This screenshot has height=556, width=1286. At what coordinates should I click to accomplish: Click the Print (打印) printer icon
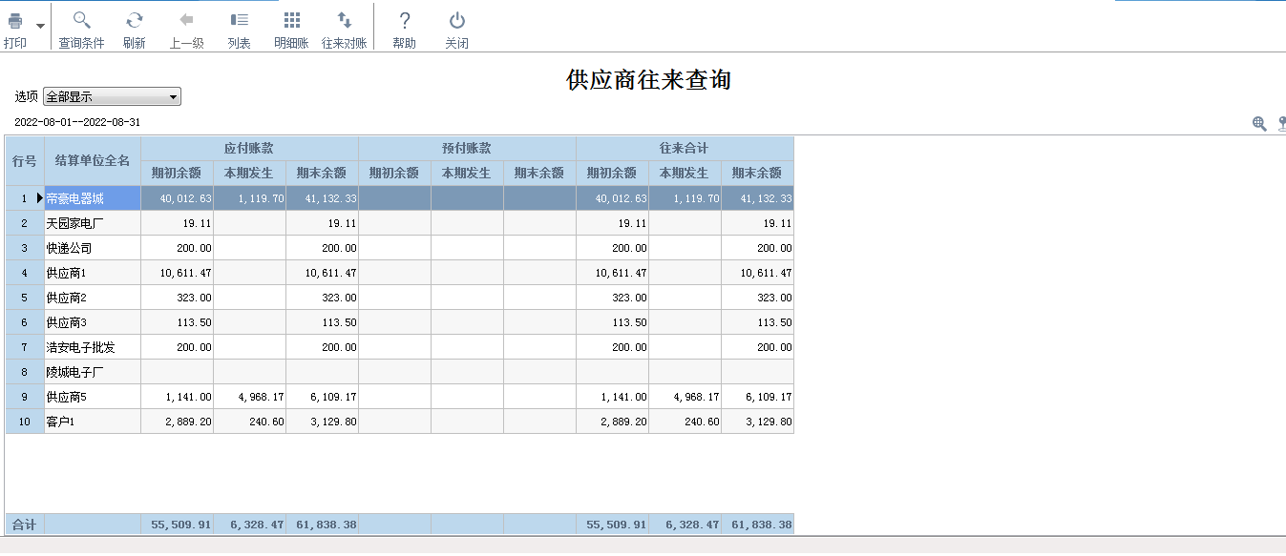pos(15,21)
